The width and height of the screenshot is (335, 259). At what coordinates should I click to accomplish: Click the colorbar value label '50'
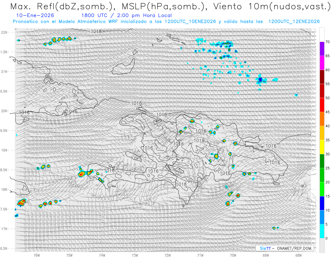coord(327,98)
